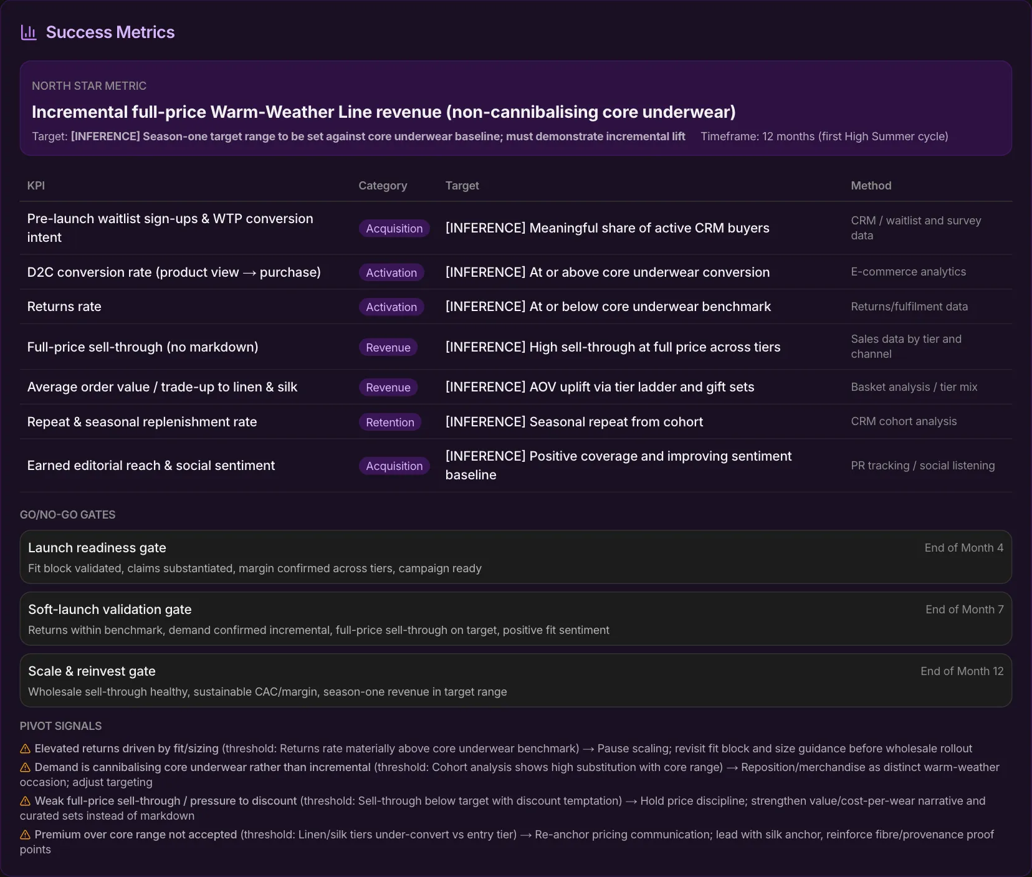
Task: Click the 'Category' column header
Action: tap(383, 186)
